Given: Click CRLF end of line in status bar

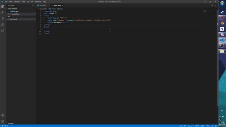Looking at the screenshot, I should point(202,126).
